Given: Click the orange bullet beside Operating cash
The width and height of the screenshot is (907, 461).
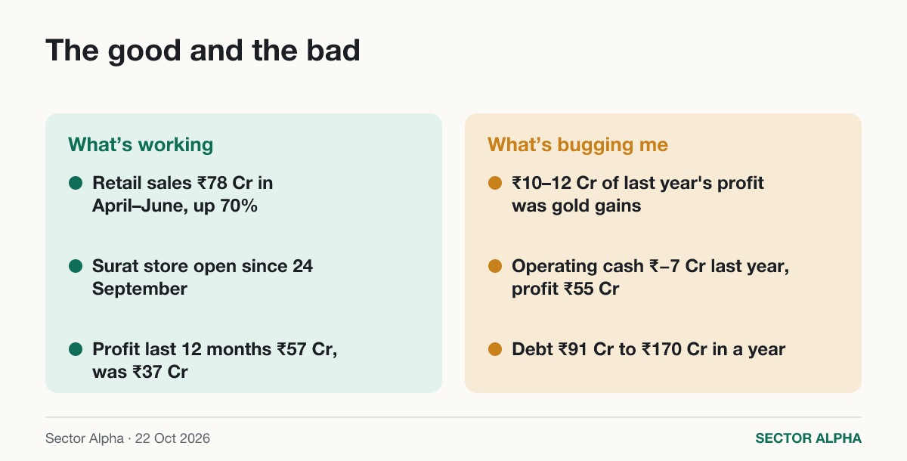Looking at the screenshot, I should pyautogui.click(x=494, y=266).
